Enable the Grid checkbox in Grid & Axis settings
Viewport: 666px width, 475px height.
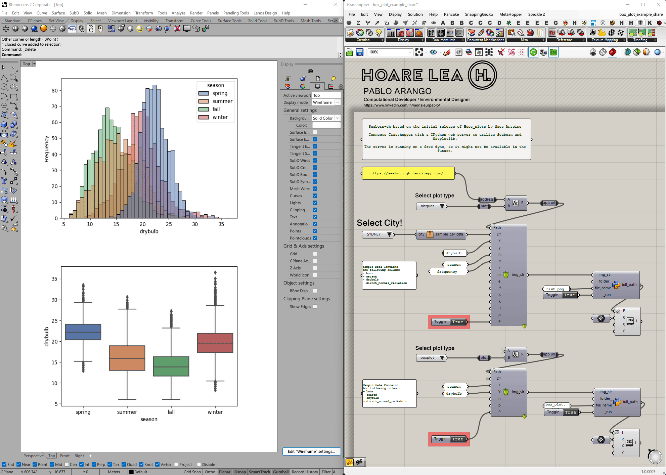pyautogui.click(x=315, y=254)
